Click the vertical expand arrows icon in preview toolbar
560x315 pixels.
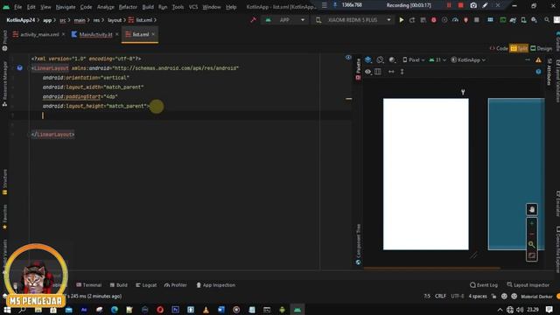click(x=402, y=72)
